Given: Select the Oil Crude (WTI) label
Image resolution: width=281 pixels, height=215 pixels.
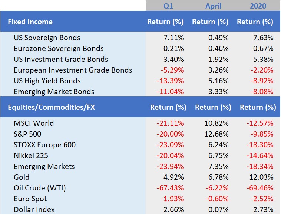Looking at the screenshot, I should pos(40,188).
